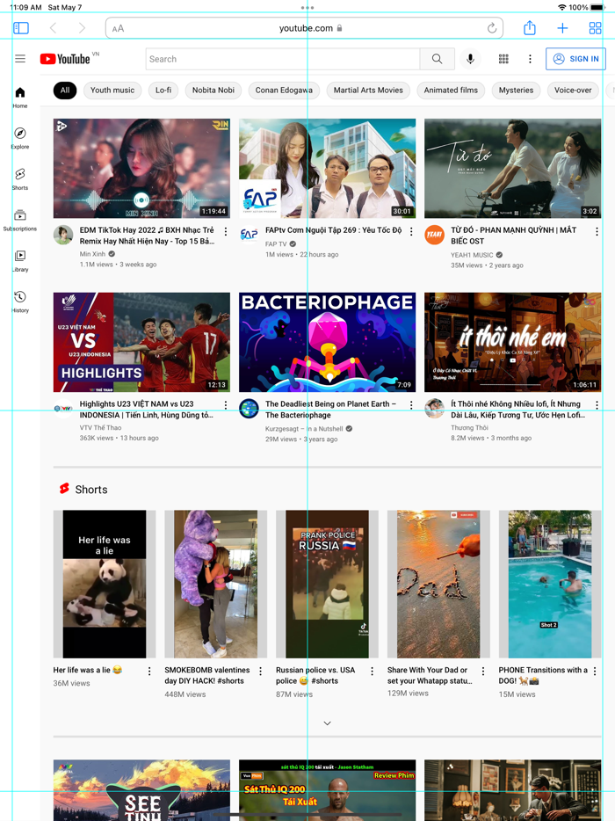Open Subscriptions in sidebar
Image resolution: width=615 pixels, height=821 pixels.
[20, 221]
